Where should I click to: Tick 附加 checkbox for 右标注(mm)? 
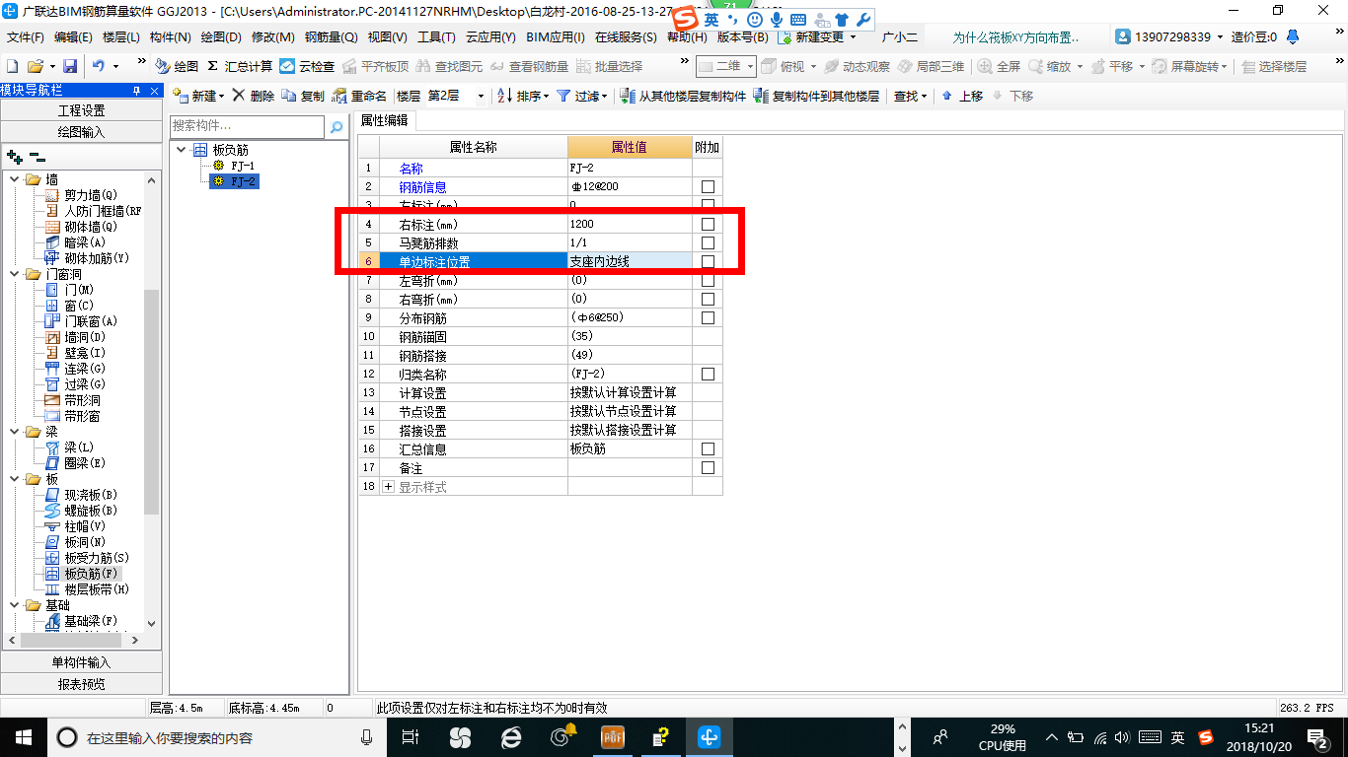point(708,225)
